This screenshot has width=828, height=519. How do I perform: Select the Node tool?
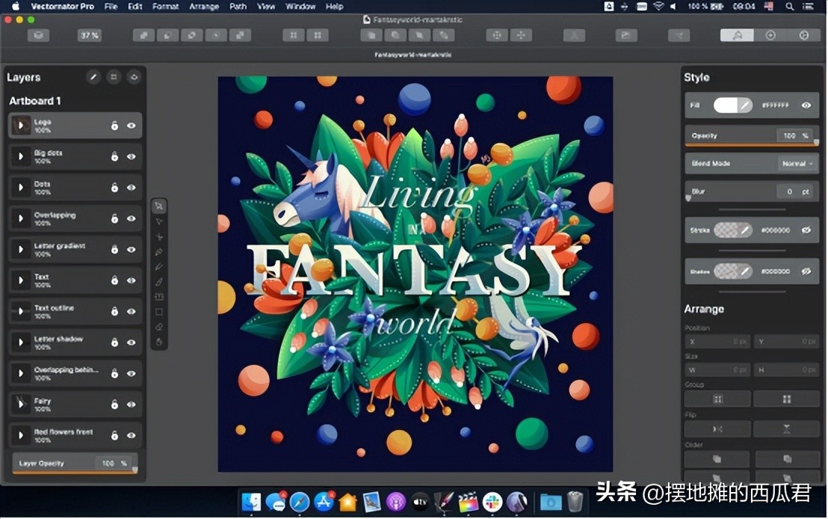click(159, 221)
